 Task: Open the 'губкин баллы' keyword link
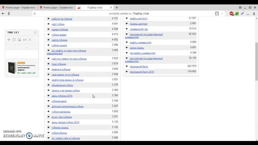[59, 133]
